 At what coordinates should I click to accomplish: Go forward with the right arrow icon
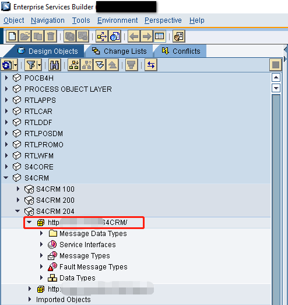point(147,36)
